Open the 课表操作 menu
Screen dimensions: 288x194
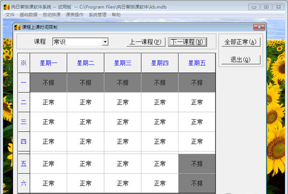point(74,15)
